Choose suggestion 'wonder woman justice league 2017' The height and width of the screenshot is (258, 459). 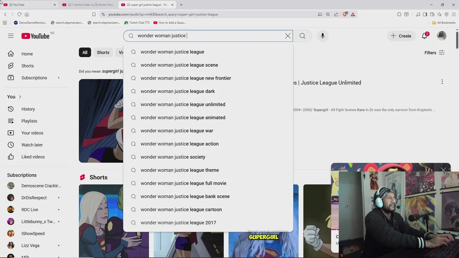tap(208, 223)
